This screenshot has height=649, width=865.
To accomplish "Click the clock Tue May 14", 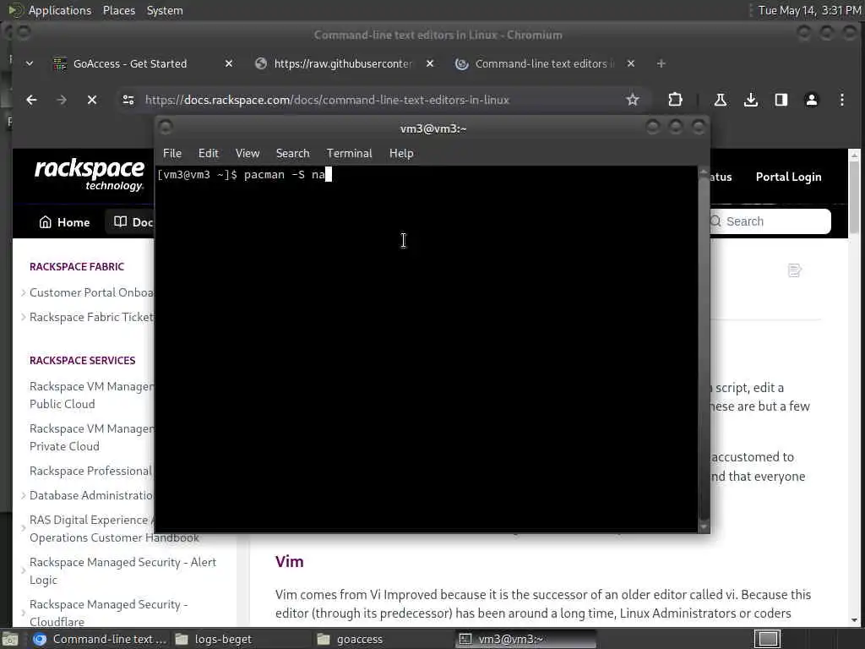I will coord(809,10).
